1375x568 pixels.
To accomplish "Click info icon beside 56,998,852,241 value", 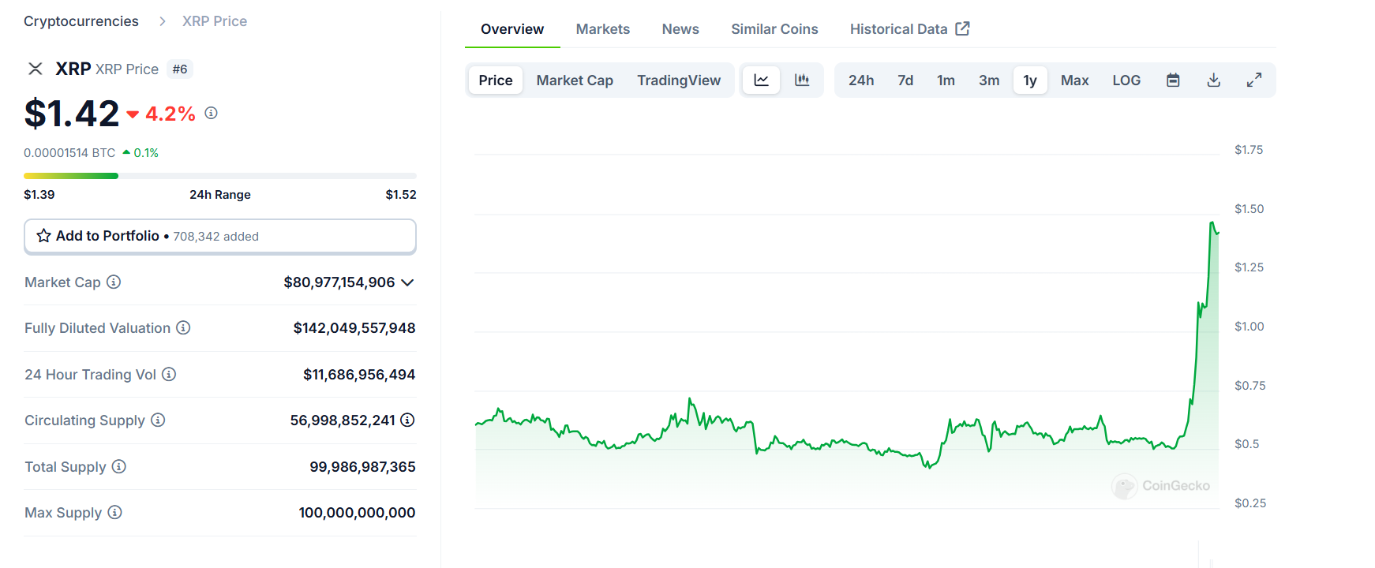I will click(407, 420).
